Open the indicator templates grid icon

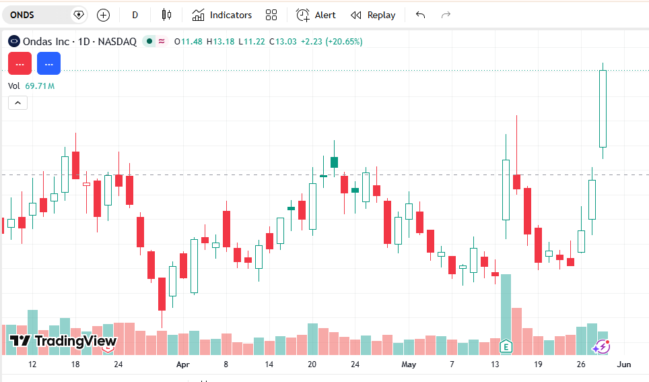tap(271, 15)
